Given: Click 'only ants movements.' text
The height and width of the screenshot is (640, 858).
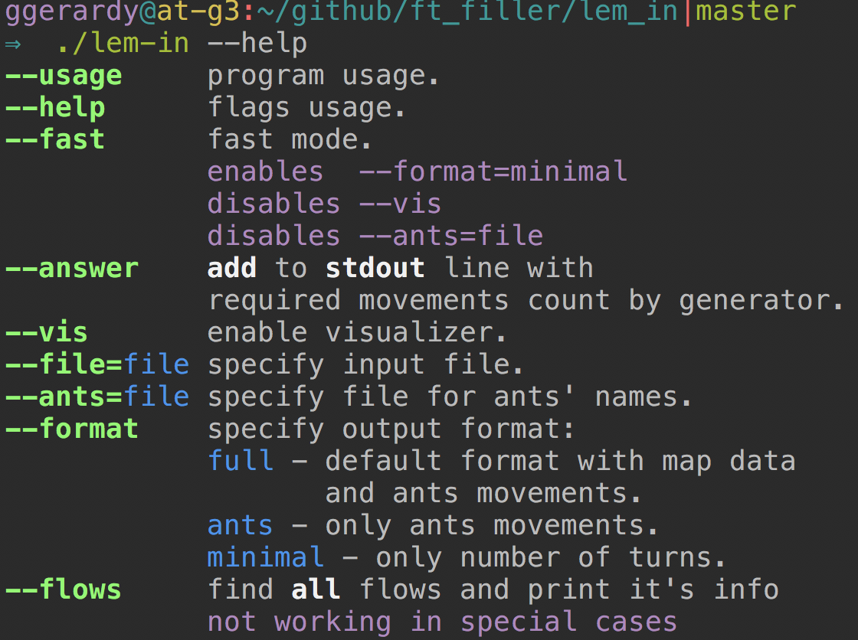Looking at the screenshot, I should tap(491, 526).
